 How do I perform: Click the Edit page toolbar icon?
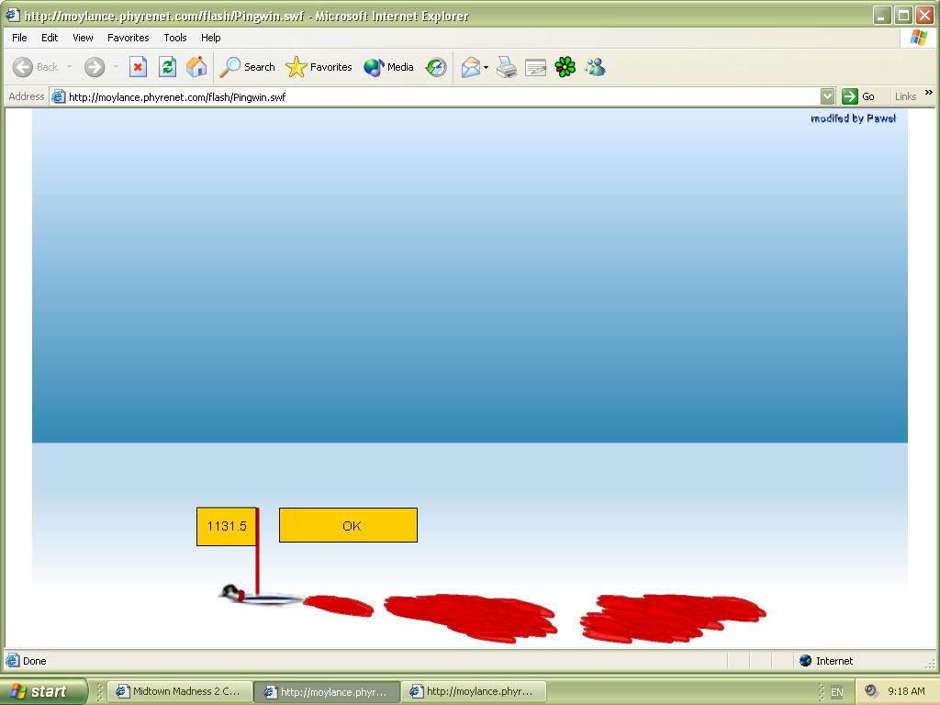coord(536,67)
